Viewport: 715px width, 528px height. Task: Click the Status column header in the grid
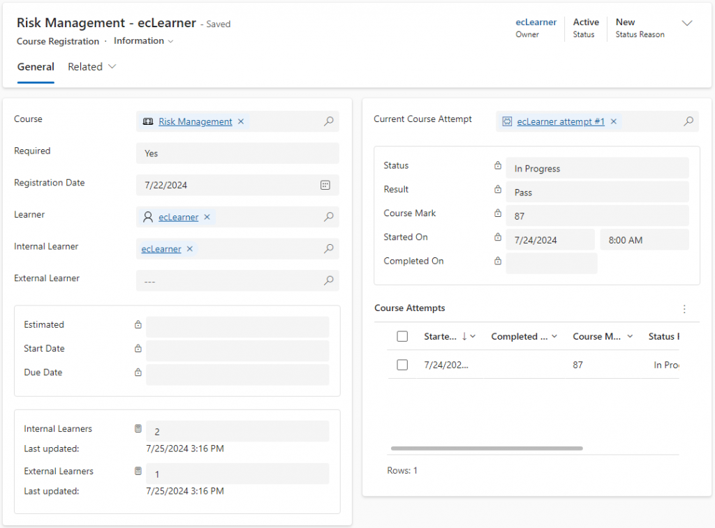click(x=663, y=336)
